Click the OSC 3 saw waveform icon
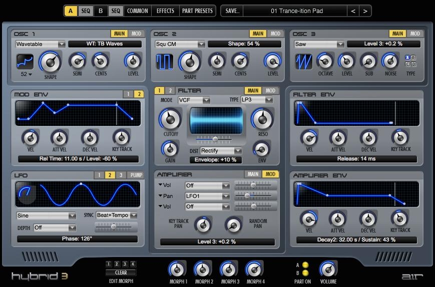This screenshot has width=435, height=287. [303, 62]
